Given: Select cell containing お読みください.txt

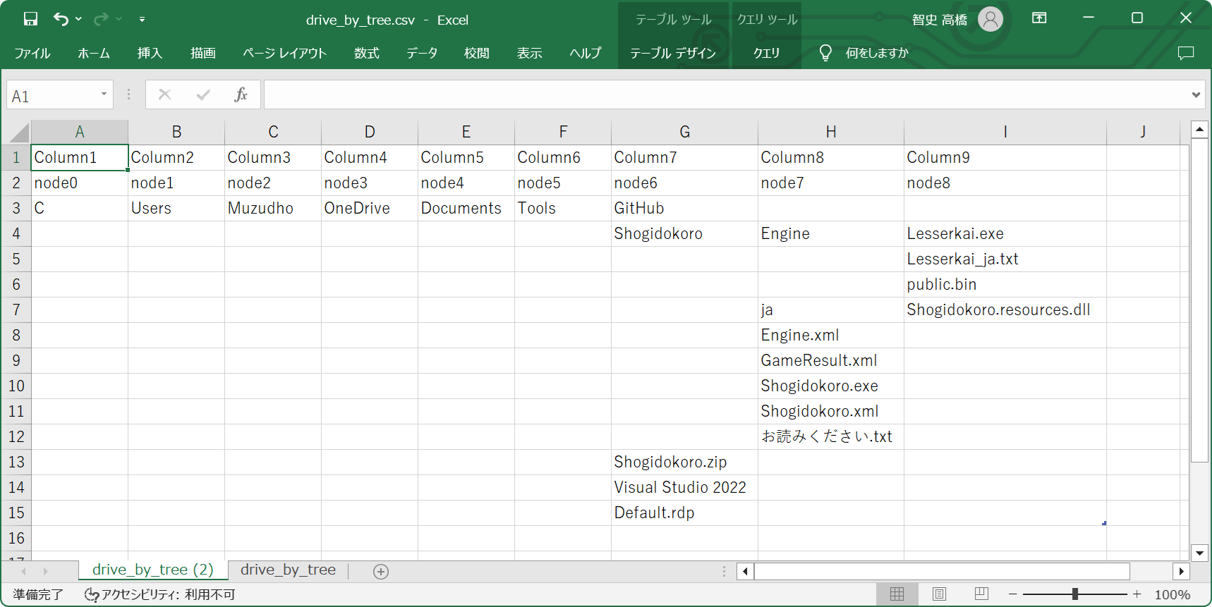Looking at the screenshot, I should [x=831, y=436].
